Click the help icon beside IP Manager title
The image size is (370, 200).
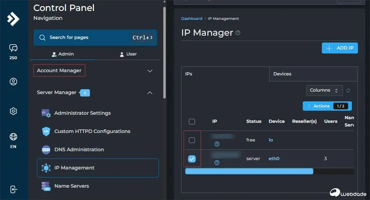238,33
